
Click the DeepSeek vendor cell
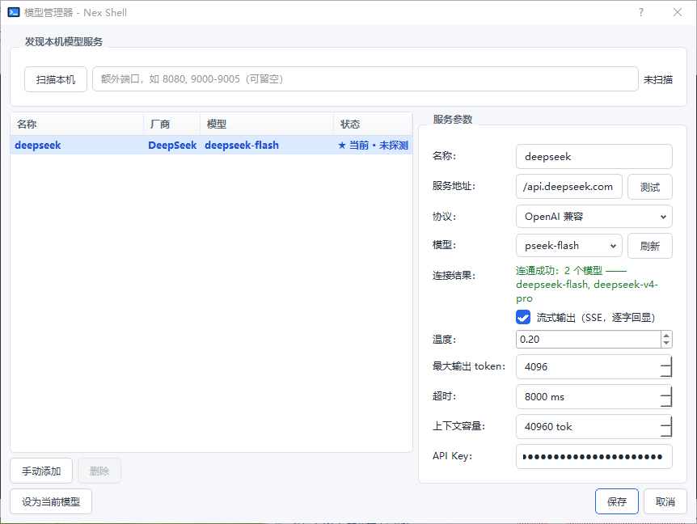pyautogui.click(x=172, y=146)
